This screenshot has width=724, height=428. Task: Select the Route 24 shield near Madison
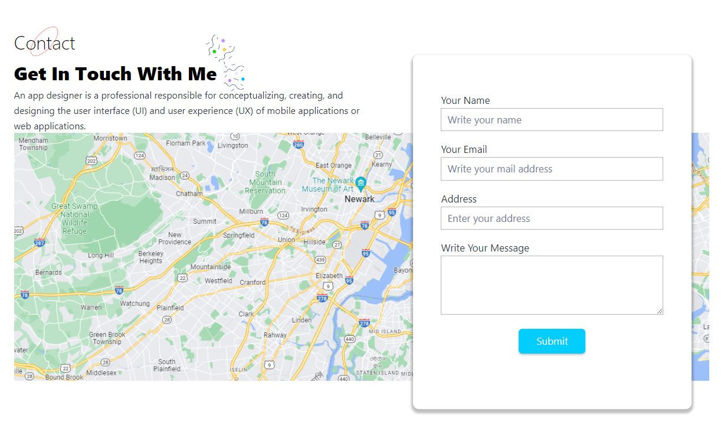[185, 175]
